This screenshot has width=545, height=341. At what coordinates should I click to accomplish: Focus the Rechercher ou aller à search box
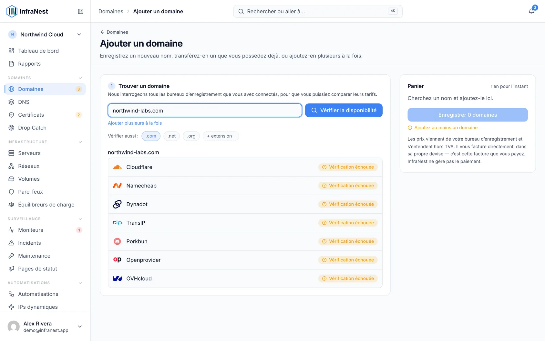[318, 11]
